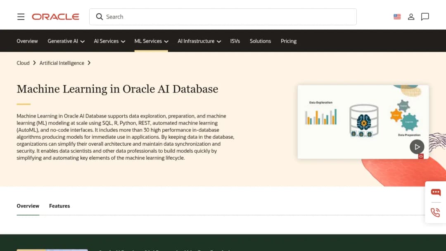The image size is (446, 251).
Task: Open the red live chat widget icon
Action: click(436, 192)
